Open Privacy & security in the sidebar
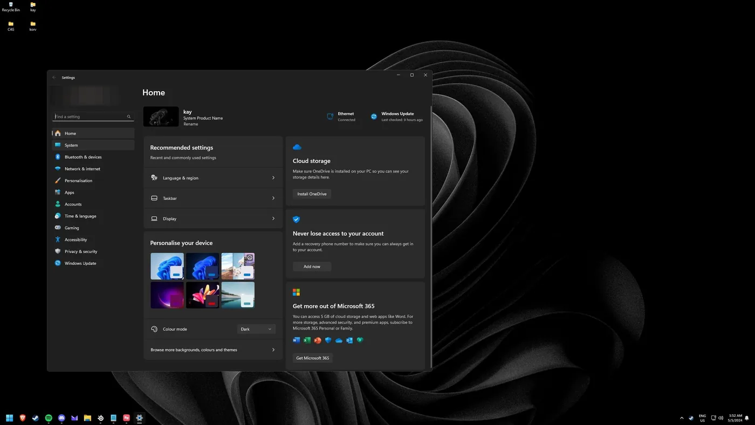Image resolution: width=755 pixels, height=425 pixels. (93, 251)
